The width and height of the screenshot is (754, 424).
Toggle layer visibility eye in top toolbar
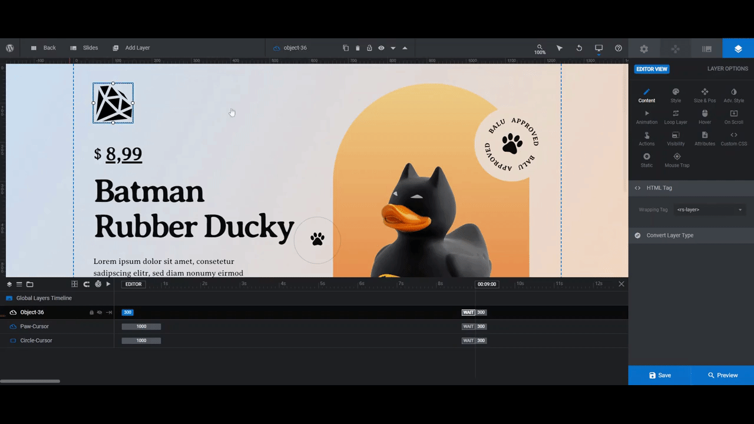pos(381,48)
